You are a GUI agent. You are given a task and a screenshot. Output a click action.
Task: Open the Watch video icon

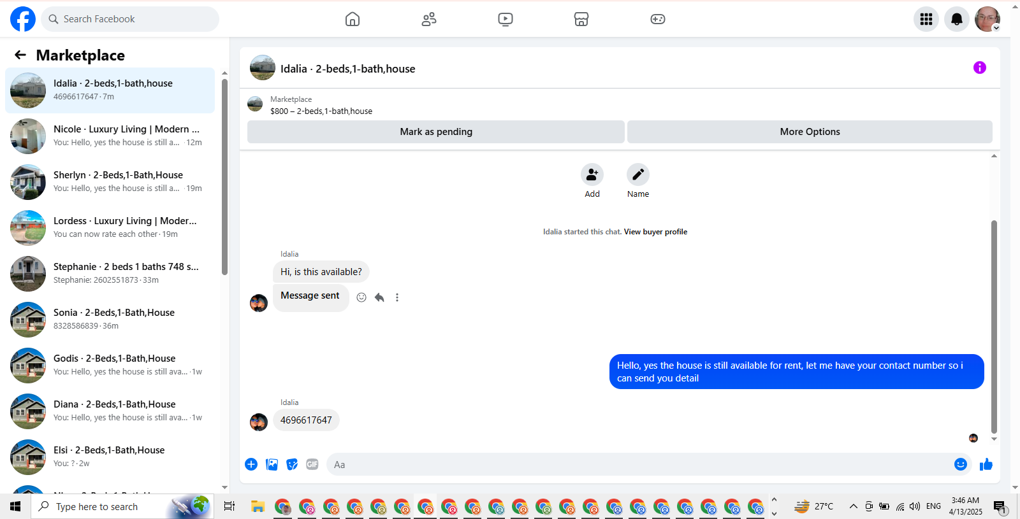[506, 19]
